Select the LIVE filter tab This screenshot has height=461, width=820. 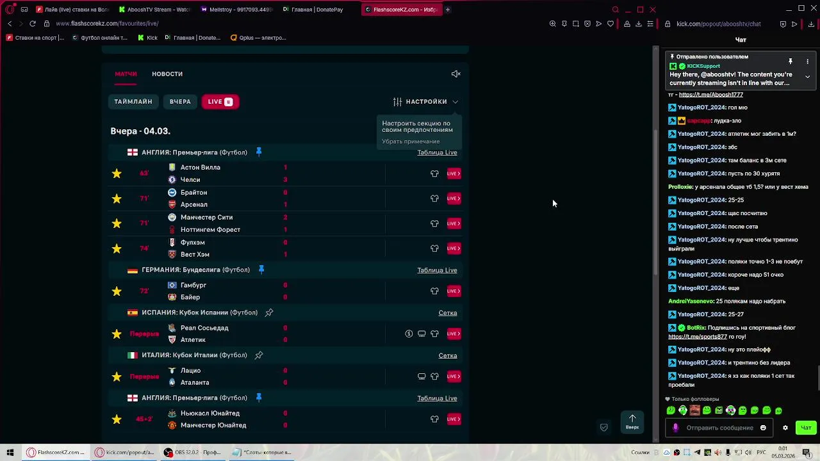click(x=220, y=101)
